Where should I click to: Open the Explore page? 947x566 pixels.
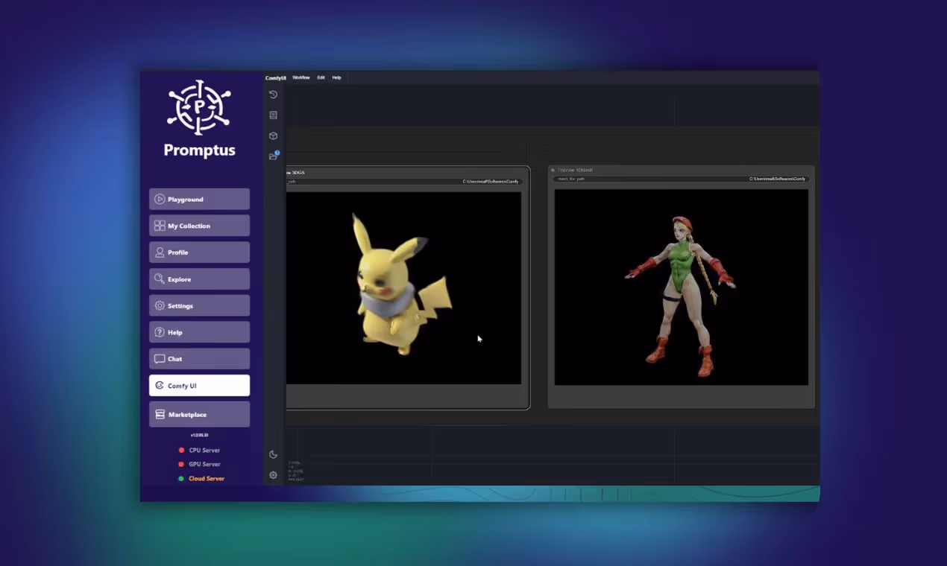[x=199, y=279]
